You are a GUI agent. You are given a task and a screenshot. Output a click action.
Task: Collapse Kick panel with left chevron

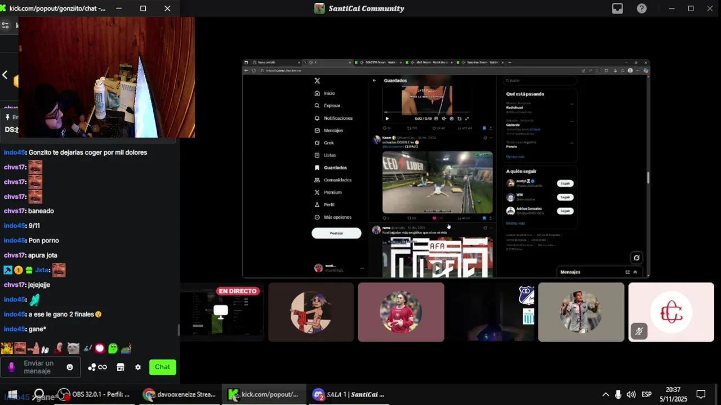(5, 75)
